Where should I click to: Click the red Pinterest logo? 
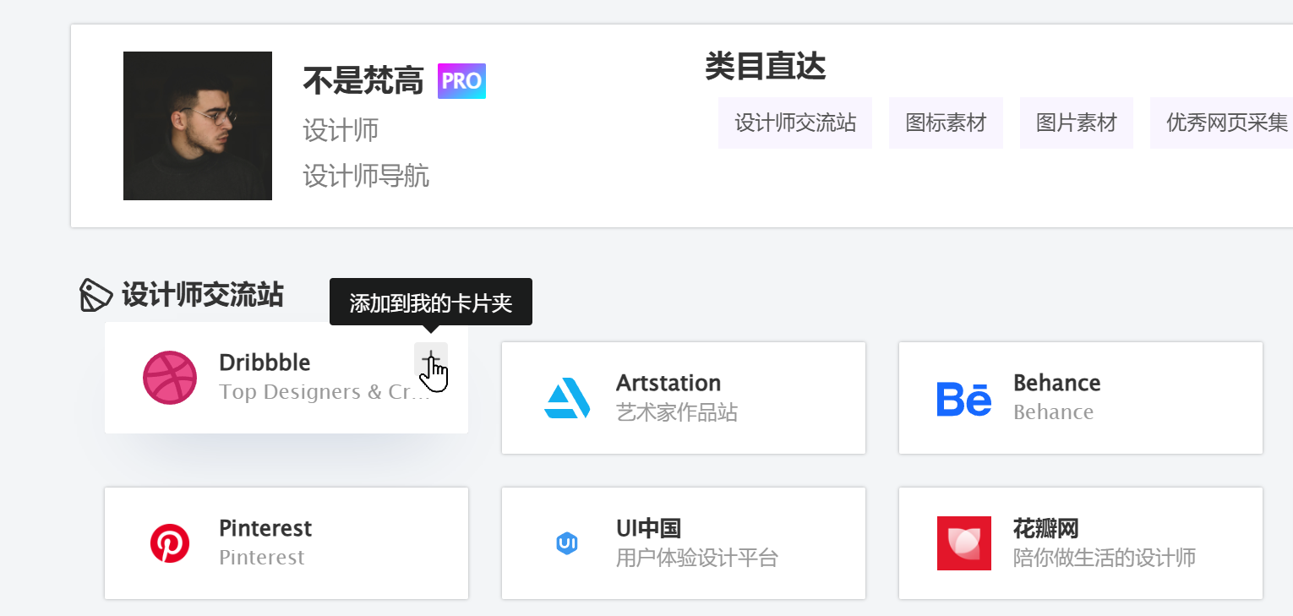pyautogui.click(x=170, y=543)
